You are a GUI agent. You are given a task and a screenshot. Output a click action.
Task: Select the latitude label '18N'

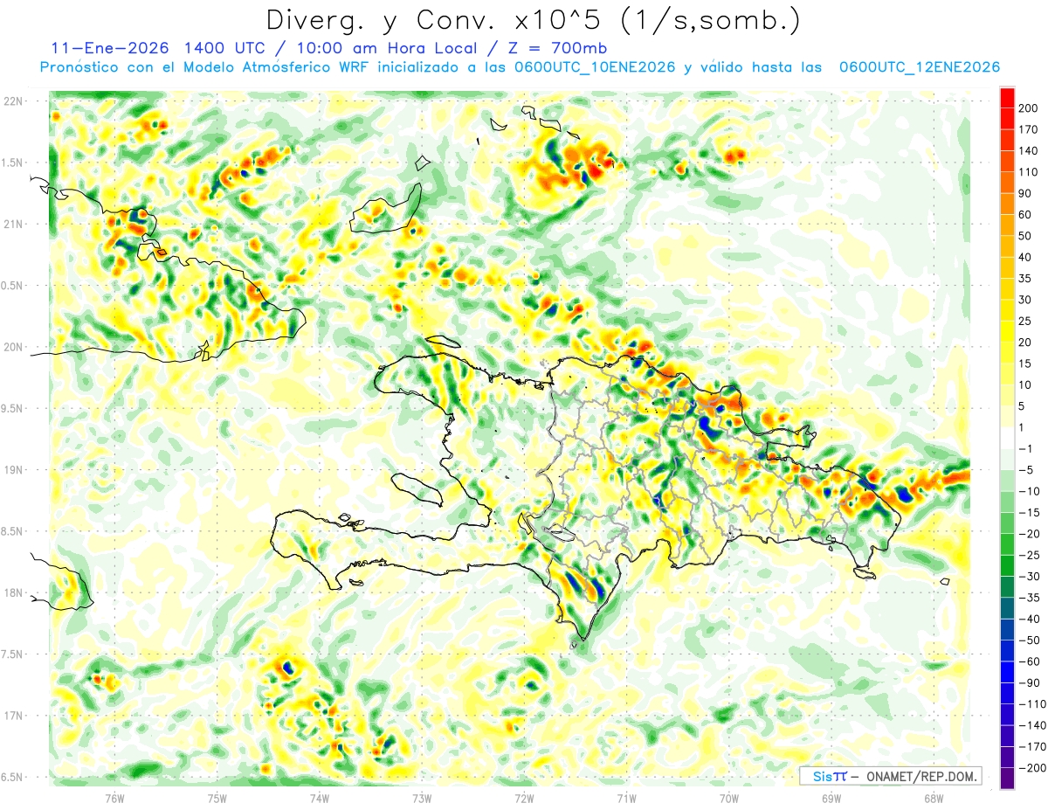(x=12, y=592)
